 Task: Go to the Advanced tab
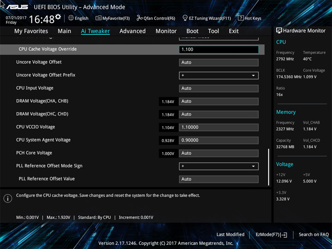(132, 31)
